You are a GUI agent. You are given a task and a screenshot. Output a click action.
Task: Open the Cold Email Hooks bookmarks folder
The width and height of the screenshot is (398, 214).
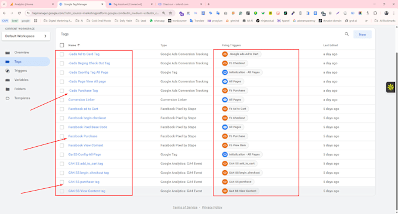[x=99, y=21]
